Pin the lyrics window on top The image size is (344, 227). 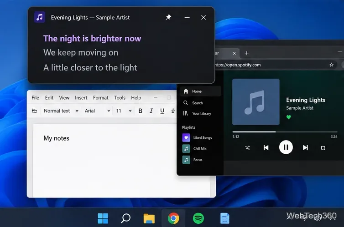click(x=168, y=17)
